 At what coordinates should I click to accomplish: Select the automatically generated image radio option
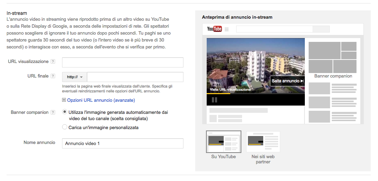pyautogui.click(x=65, y=112)
